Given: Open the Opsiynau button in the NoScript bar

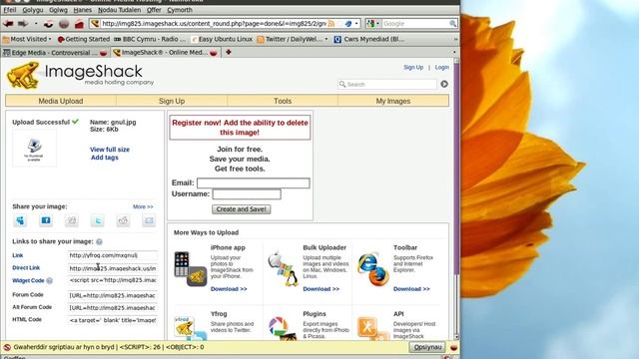Looking at the screenshot, I should (x=427, y=347).
